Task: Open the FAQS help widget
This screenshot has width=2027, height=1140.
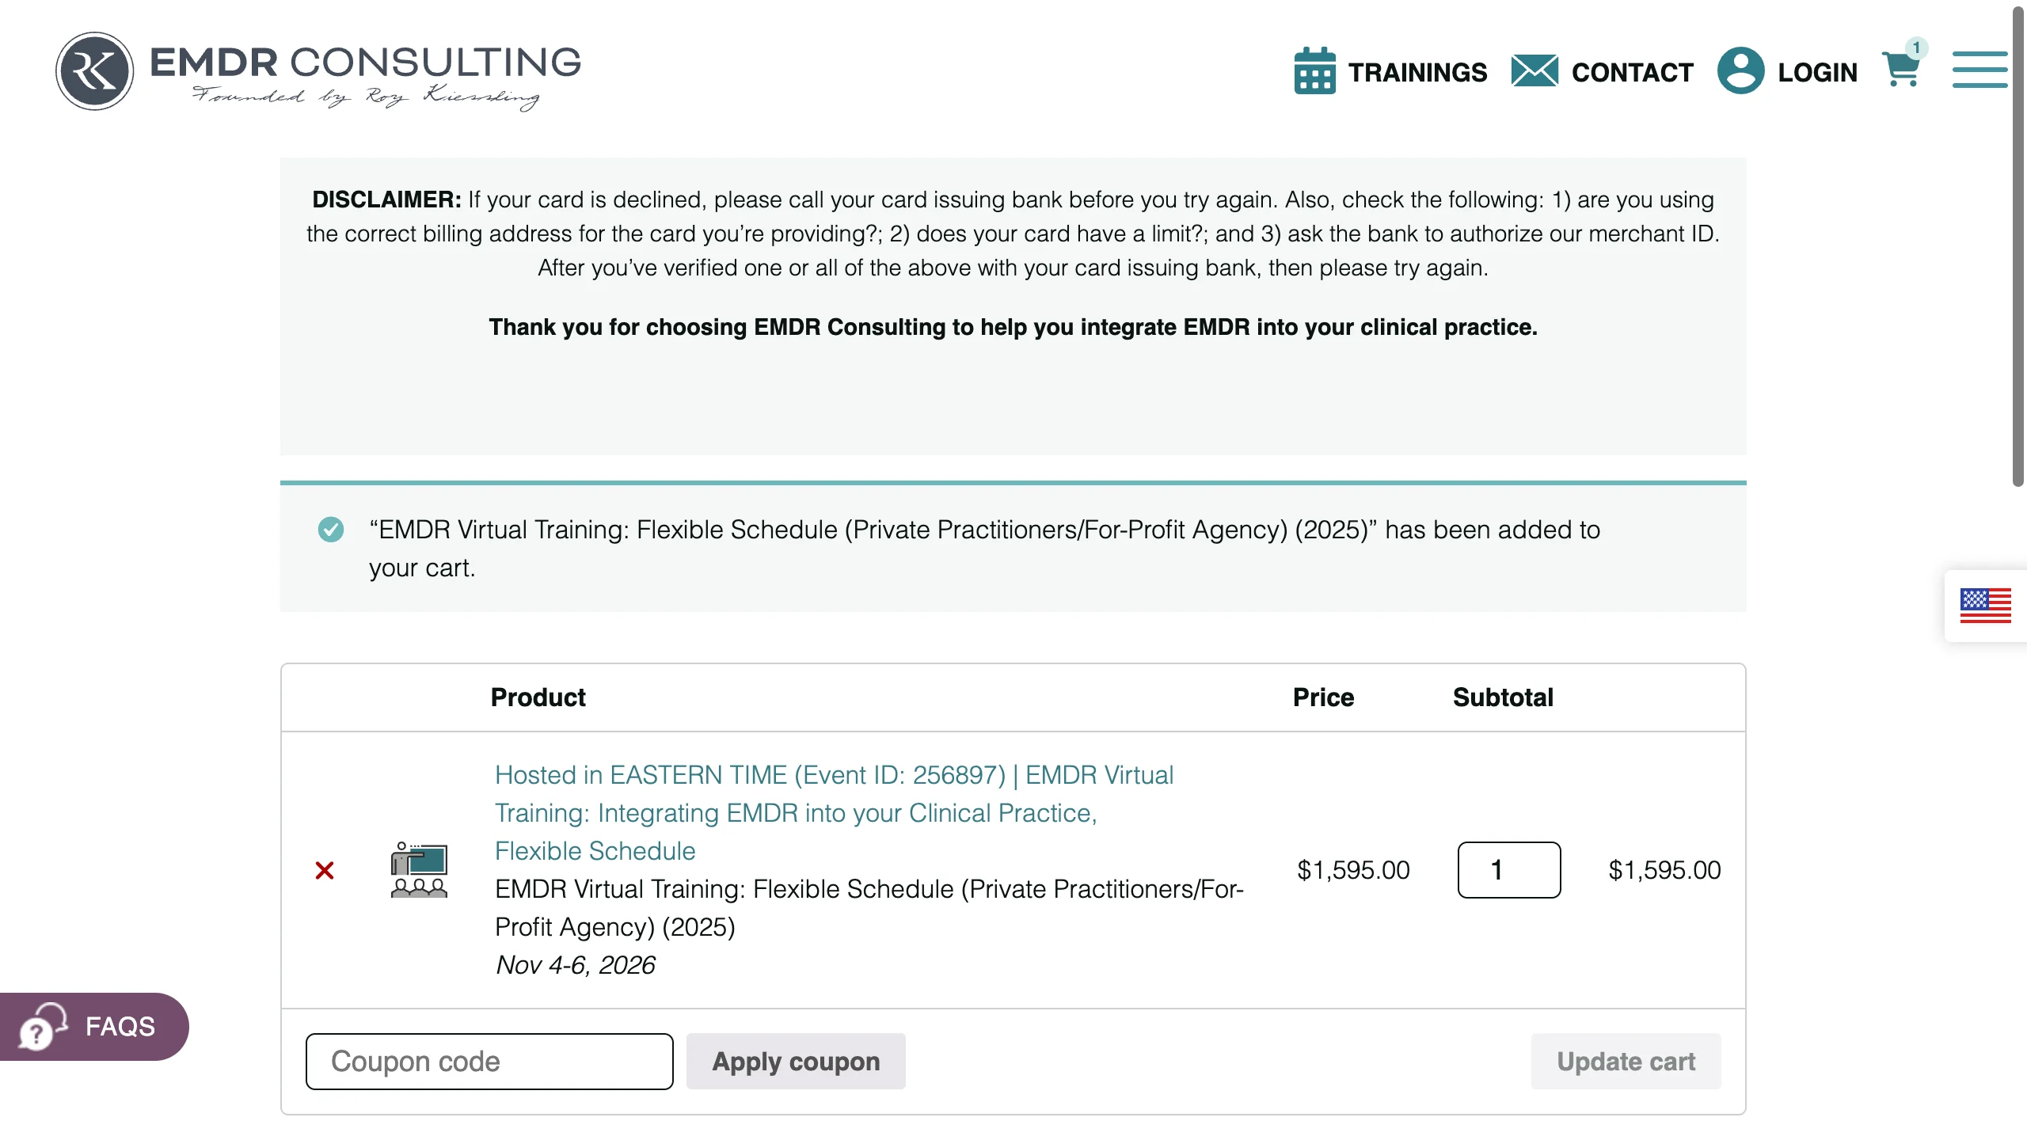Action: tap(94, 1026)
